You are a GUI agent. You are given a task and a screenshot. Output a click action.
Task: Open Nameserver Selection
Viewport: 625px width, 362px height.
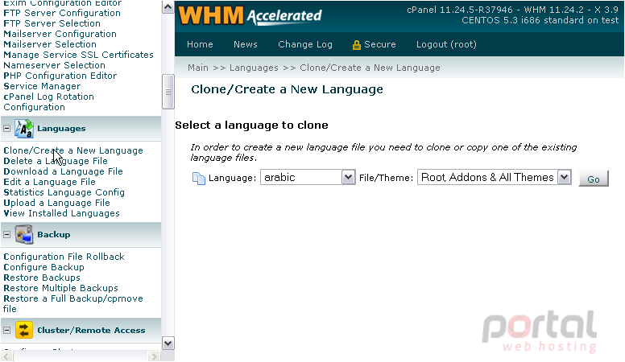tap(54, 65)
